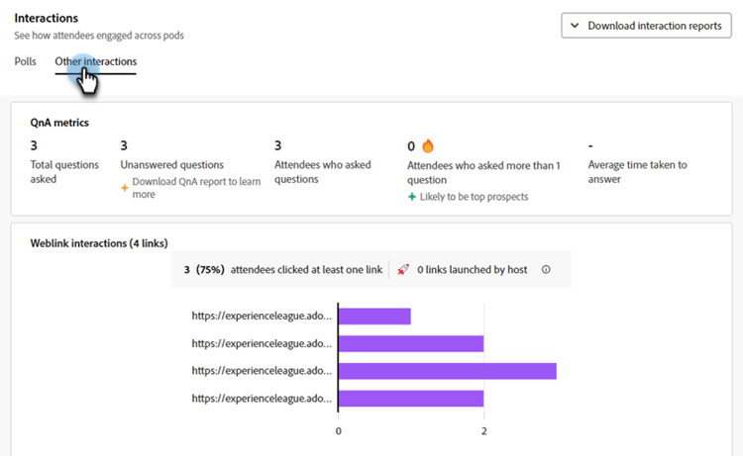Click the second experienceleague link label
Screen dimensions: 743x456
coord(263,343)
